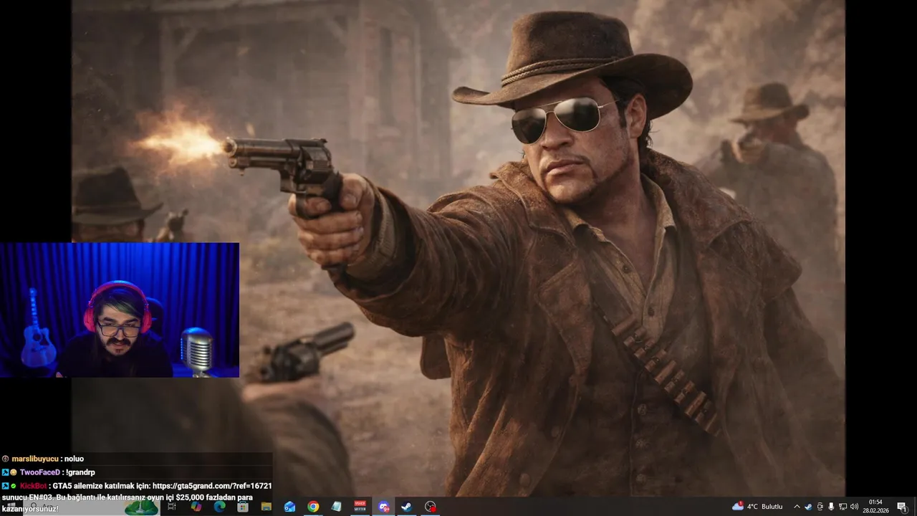Click the Steam icon in system tray
917x516 pixels.
(808, 507)
